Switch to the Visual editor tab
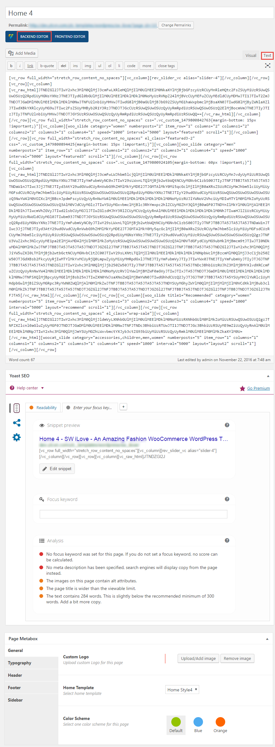The image size is (275, 747). [x=251, y=55]
